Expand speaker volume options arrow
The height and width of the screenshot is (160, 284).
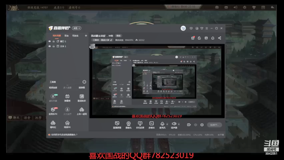[179, 124]
